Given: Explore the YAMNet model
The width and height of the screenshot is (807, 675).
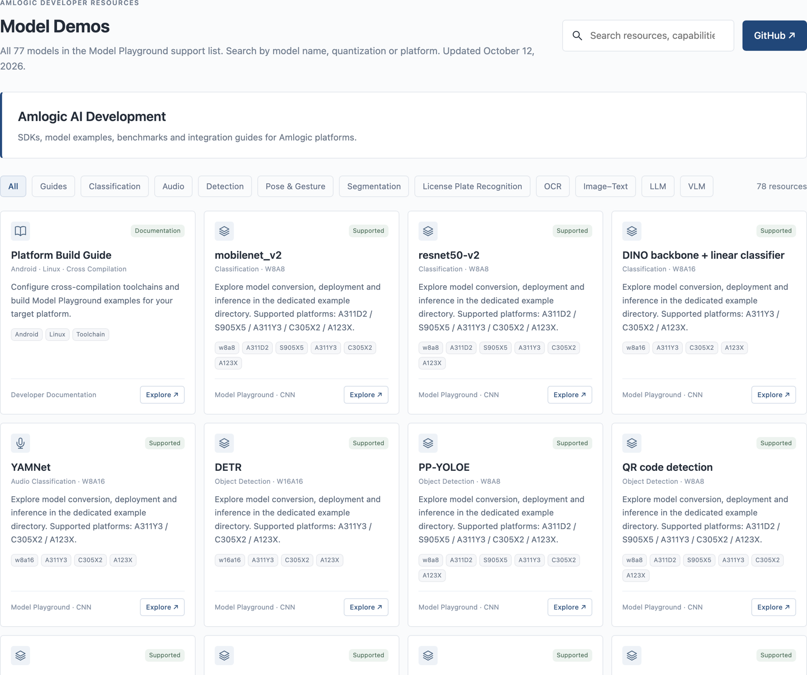Looking at the screenshot, I should tap(162, 607).
